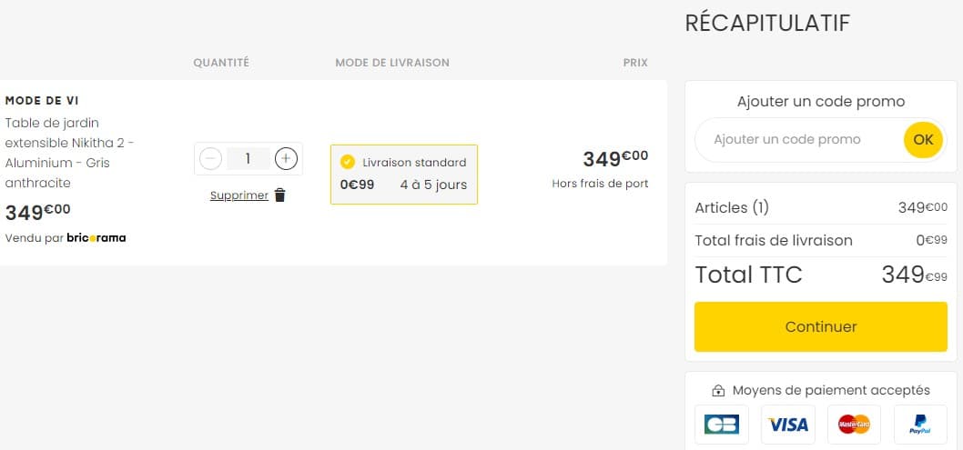This screenshot has height=450, width=963.
Task: Click the Total TTC amount
Action: click(x=914, y=275)
